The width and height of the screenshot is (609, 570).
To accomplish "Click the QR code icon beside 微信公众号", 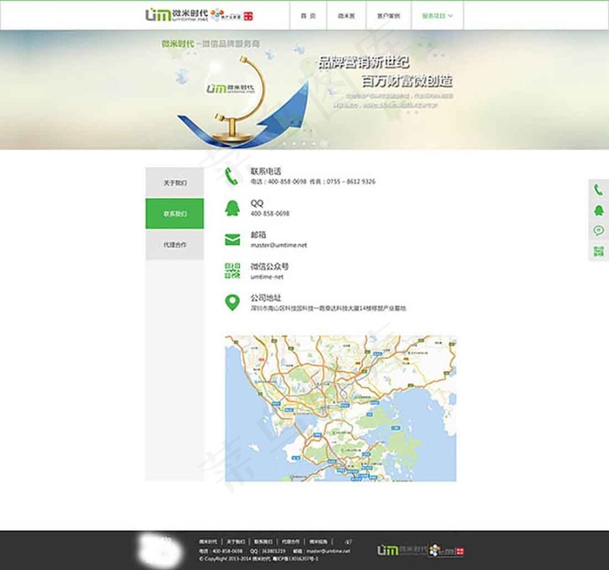I will click(232, 271).
